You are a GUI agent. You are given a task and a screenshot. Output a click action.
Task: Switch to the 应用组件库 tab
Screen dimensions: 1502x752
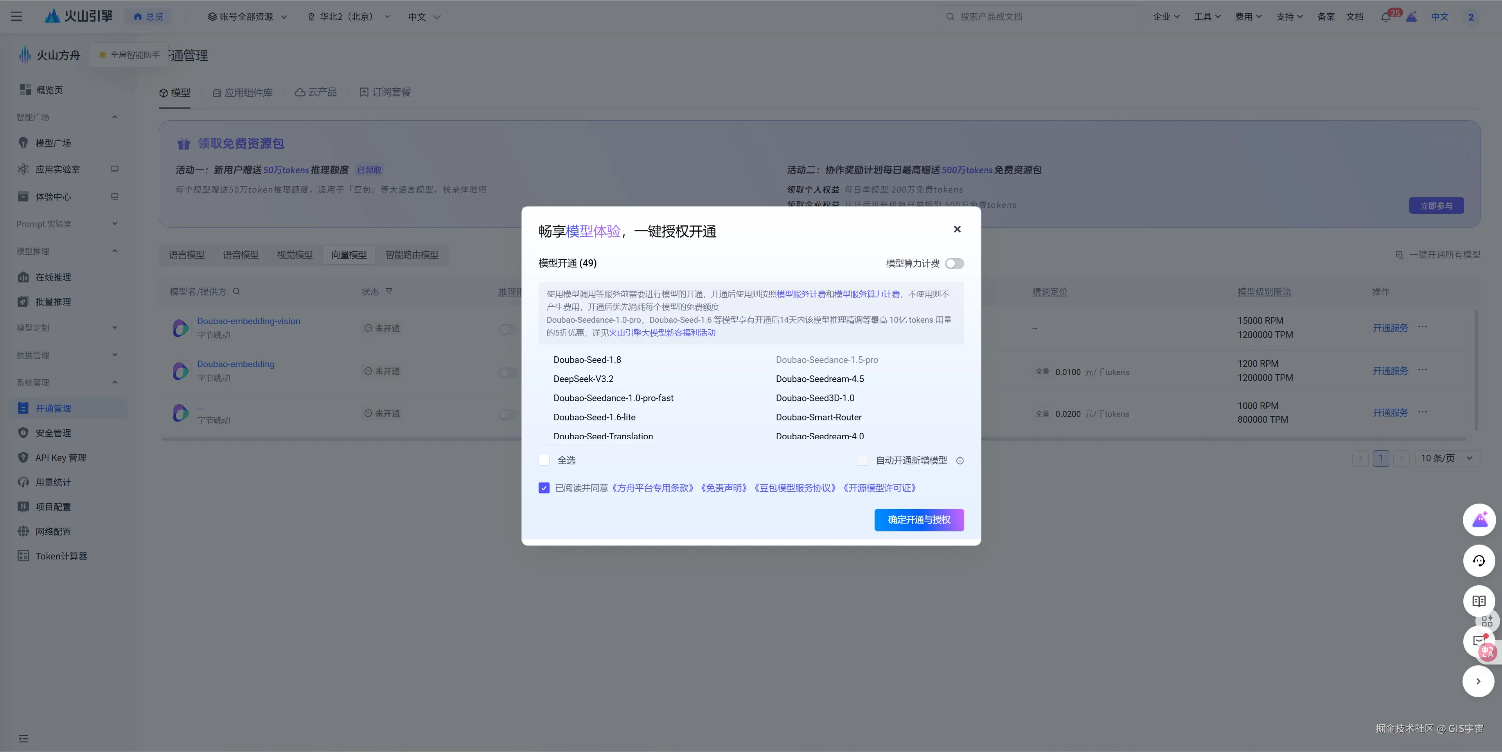coord(243,93)
